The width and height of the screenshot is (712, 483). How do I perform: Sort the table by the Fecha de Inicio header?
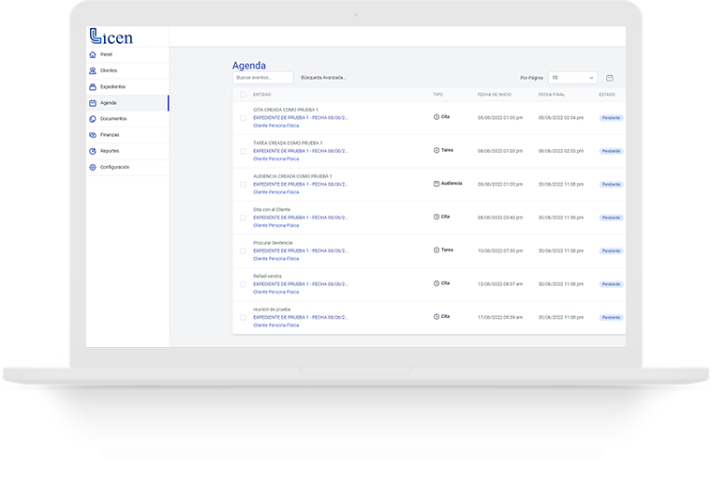[x=495, y=95]
